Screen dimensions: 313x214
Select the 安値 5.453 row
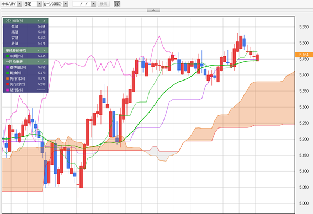coord(25,38)
